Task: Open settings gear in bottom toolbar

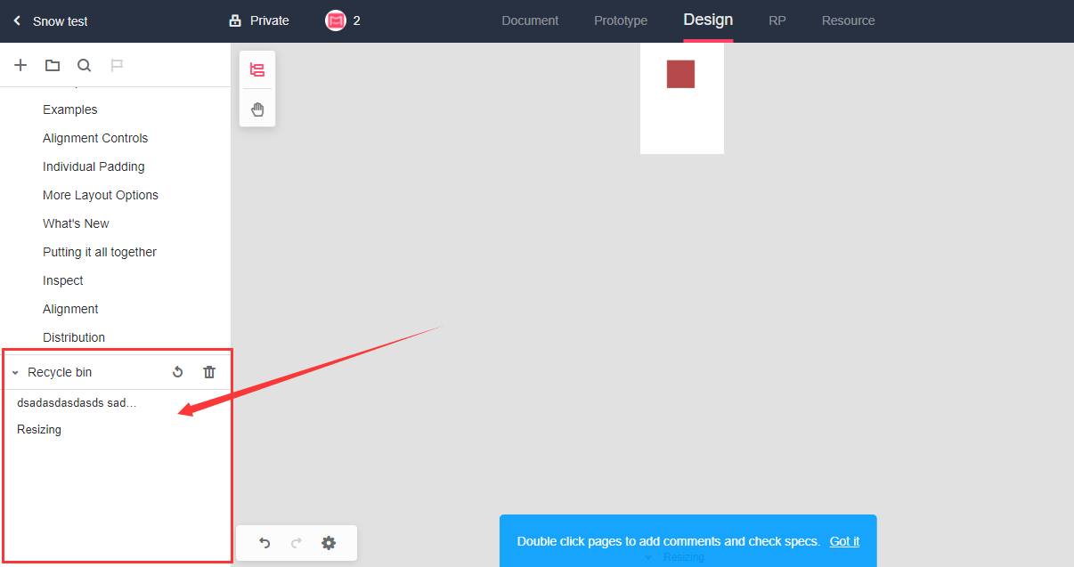Action: point(329,543)
